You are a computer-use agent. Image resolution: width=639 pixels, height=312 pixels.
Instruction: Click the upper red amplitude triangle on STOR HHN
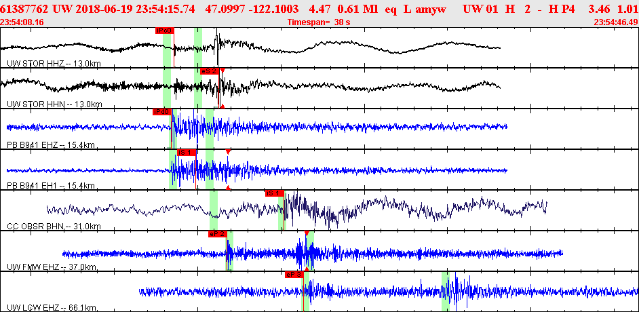point(222,71)
